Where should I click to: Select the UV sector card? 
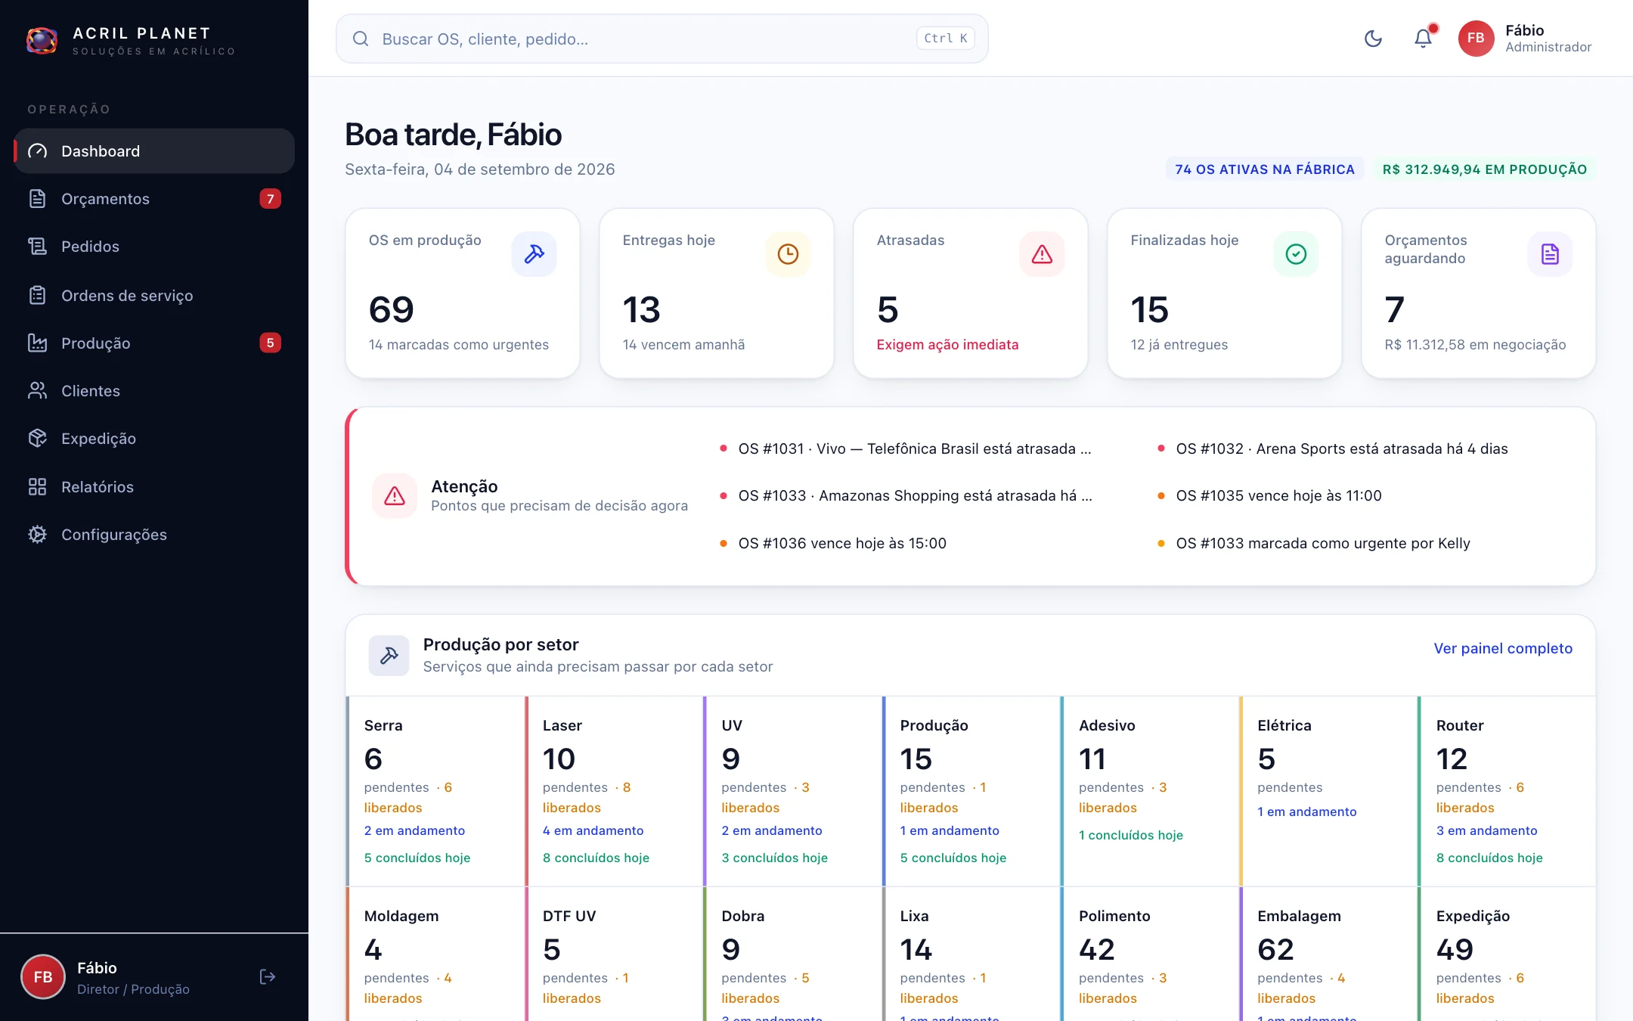click(793, 791)
